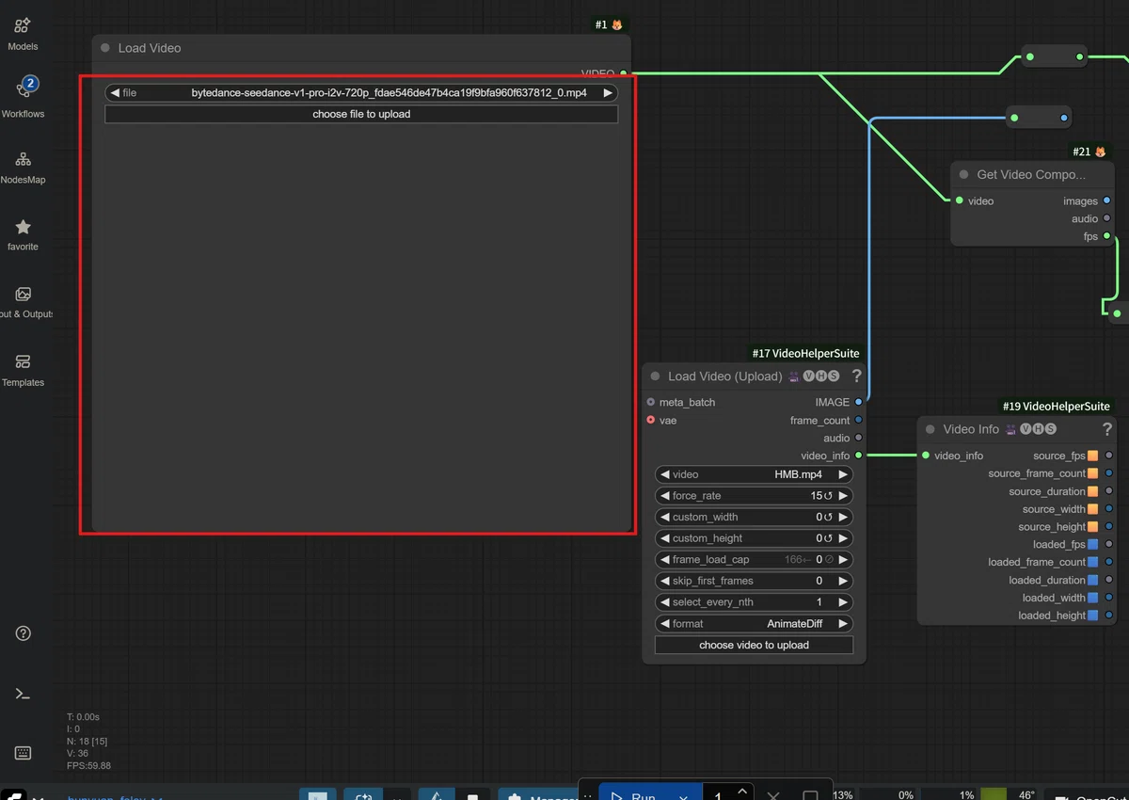This screenshot has width=1129, height=800.
Task: Click the video input socket on Get Video Components
Action: (959, 200)
